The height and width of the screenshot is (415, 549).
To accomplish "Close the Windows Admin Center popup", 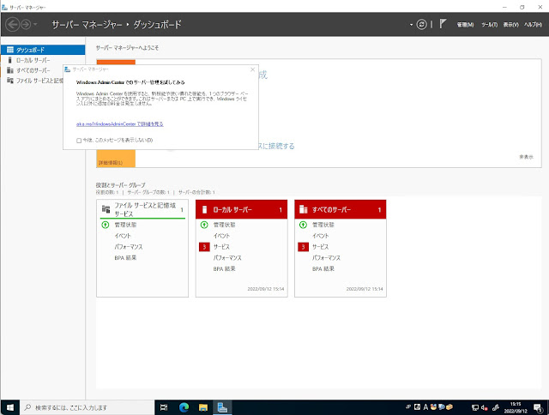I will click(252, 69).
